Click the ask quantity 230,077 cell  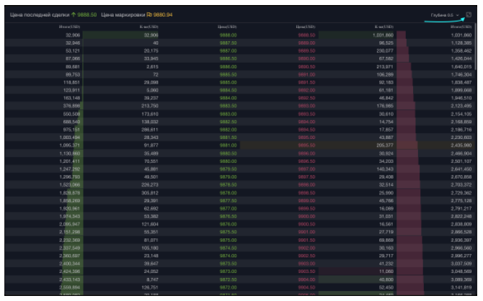tap(384, 50)
